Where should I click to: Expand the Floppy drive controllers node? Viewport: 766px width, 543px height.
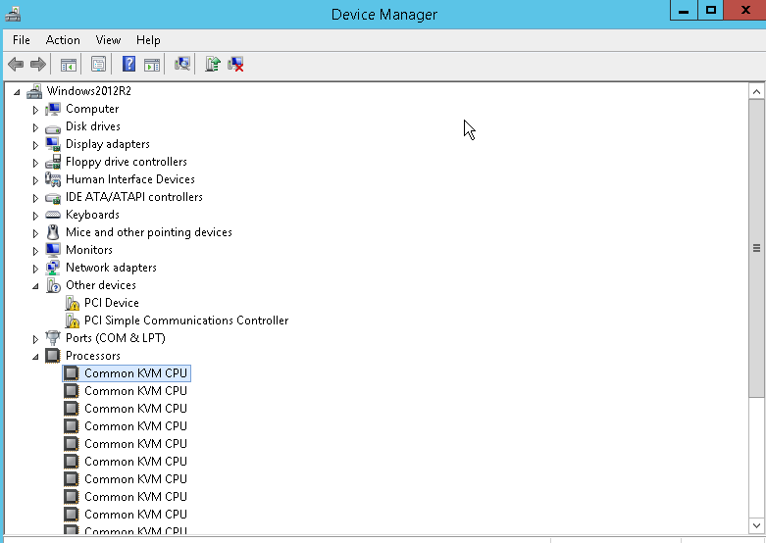[x=35, y=163]
